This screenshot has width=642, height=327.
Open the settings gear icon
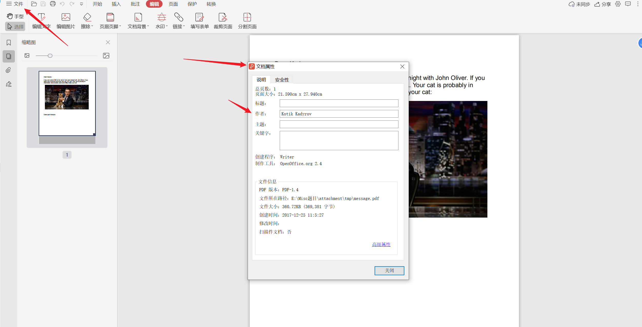(x=618, y=4)
